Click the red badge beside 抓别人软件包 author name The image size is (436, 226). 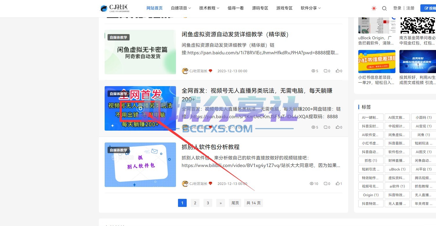coord(210,184)
